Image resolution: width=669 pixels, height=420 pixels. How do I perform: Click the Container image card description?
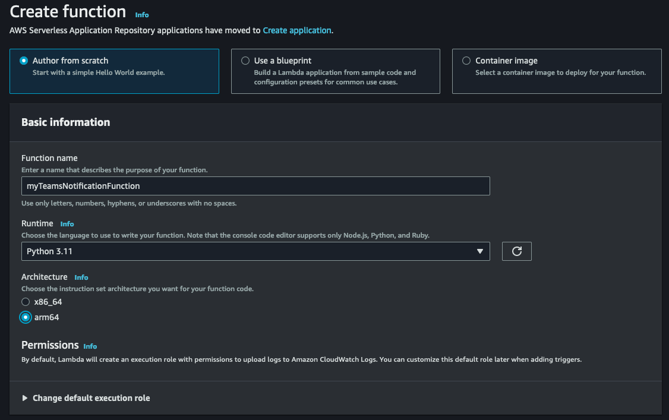tap(560, 72)
